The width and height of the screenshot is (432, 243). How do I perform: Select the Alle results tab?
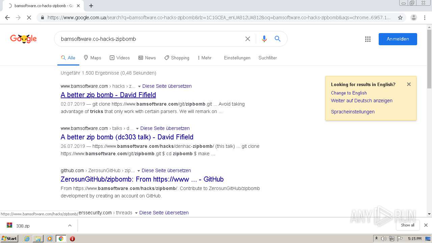68,58
